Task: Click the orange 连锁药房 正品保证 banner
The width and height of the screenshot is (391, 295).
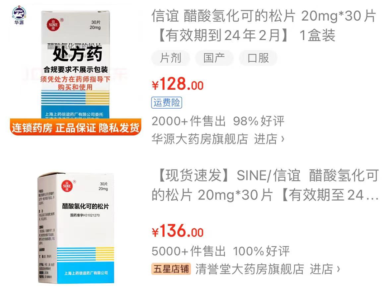Action: point(75,127)
